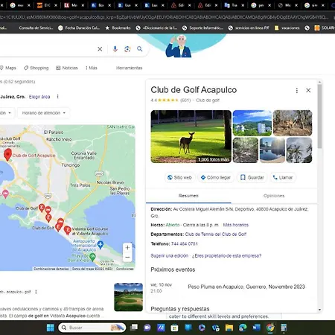Open the Más horarios link

pos(236,225)
